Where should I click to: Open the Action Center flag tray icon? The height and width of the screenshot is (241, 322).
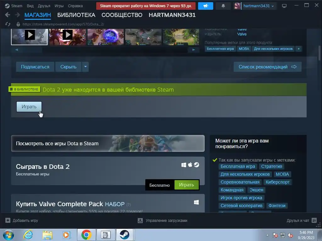pos(275,235)
